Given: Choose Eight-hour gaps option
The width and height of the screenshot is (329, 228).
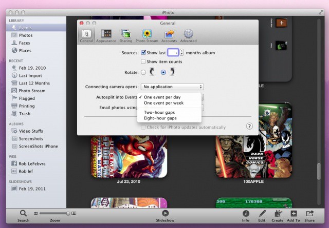Looking at the screenshot, I should pos(169,118).
